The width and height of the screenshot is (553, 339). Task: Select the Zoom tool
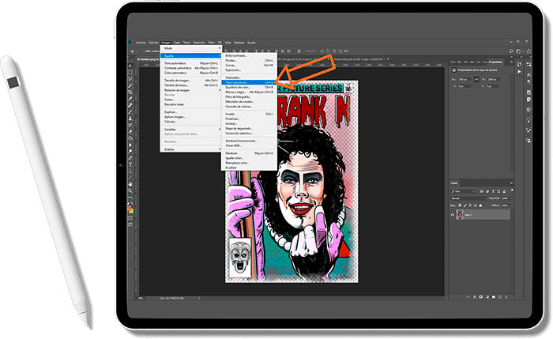click(130, 191)
